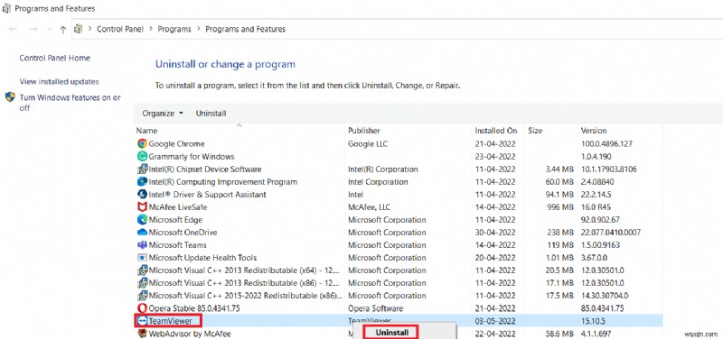Click Intel Driver & Support Assistant icon

[x=142, y=195]
